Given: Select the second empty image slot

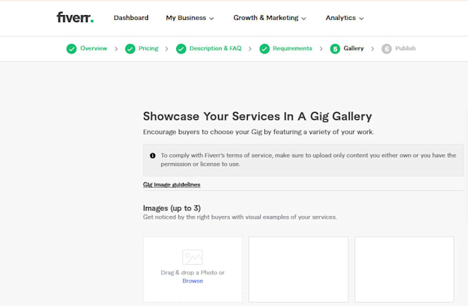Looking at the screenshot, I should coord(299,270).
